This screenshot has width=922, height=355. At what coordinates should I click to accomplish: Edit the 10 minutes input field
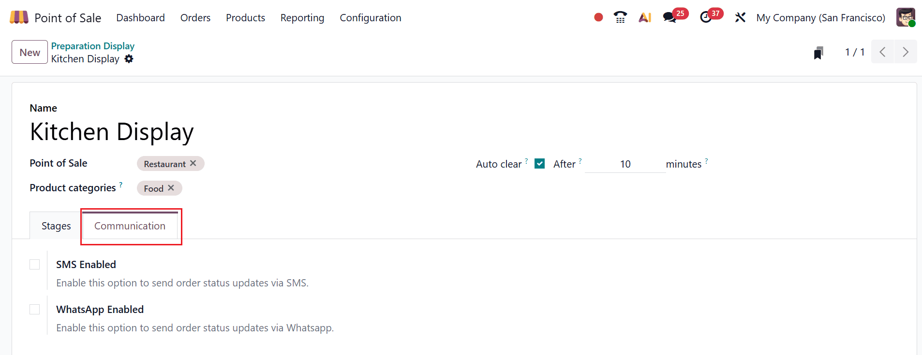pyautogui.click(x=625, y=164)
